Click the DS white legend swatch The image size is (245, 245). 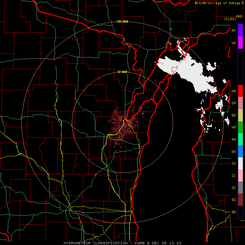tap(240, 163)
